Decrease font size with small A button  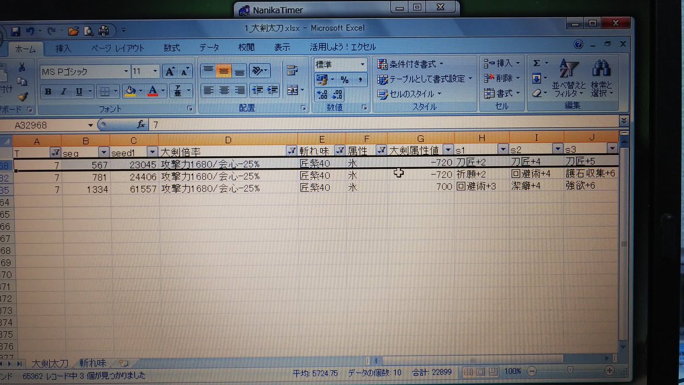tap(185, 71)
